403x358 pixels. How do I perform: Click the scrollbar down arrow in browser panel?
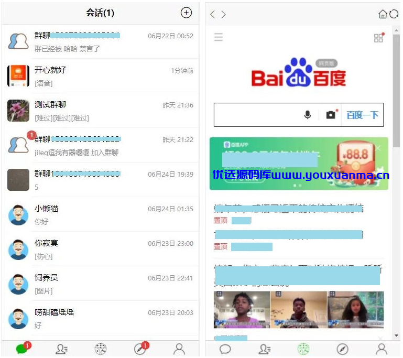pos(396,335)
